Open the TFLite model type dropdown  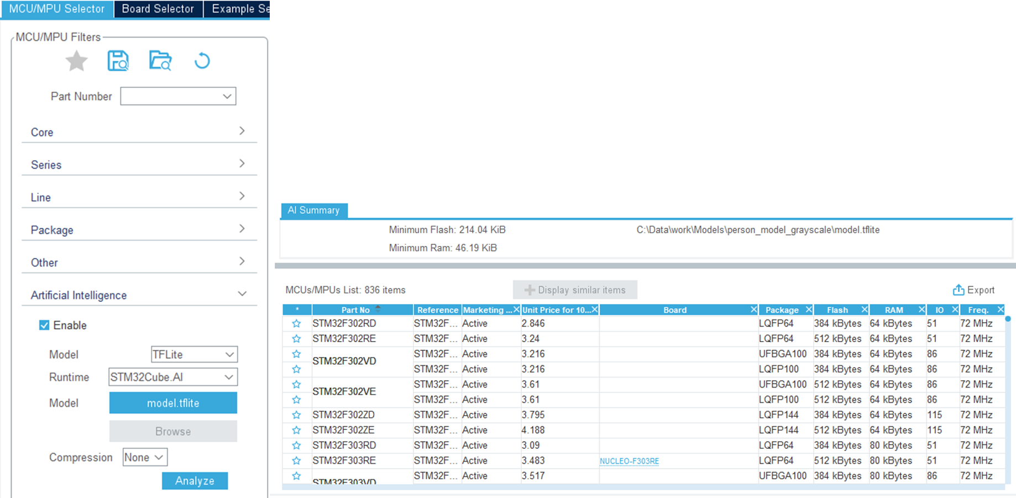coord(194,354)
